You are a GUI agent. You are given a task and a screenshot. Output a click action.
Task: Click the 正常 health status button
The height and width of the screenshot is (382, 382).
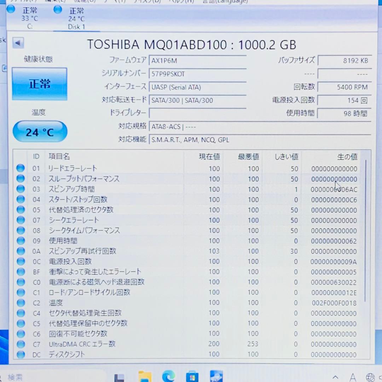(40, 84)
